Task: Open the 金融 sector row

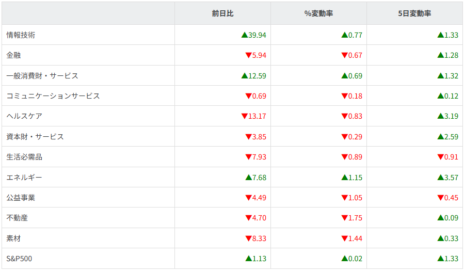Action: point(13,55)
